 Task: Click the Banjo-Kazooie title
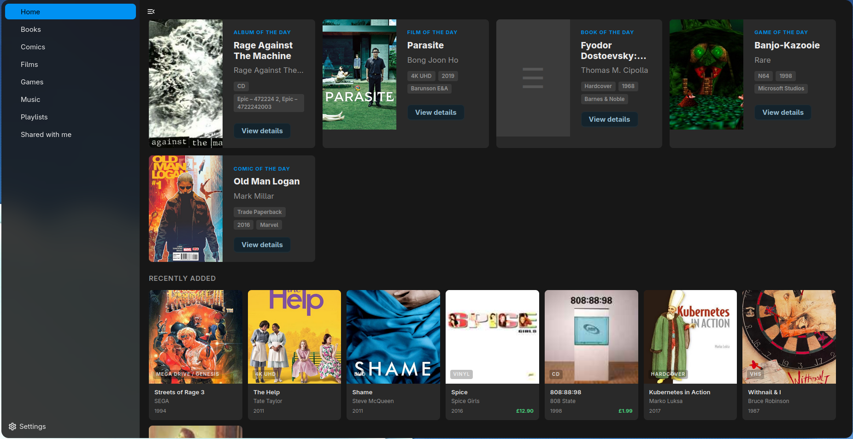(x=787, y=45)
